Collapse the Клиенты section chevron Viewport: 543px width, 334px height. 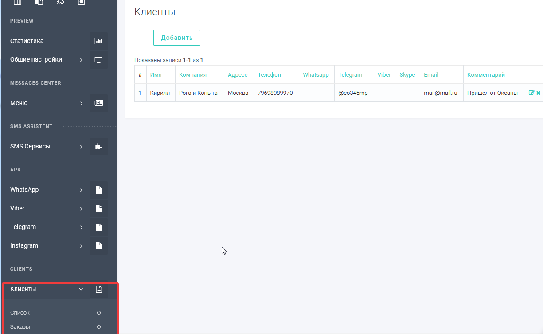[x=81, y=289]
